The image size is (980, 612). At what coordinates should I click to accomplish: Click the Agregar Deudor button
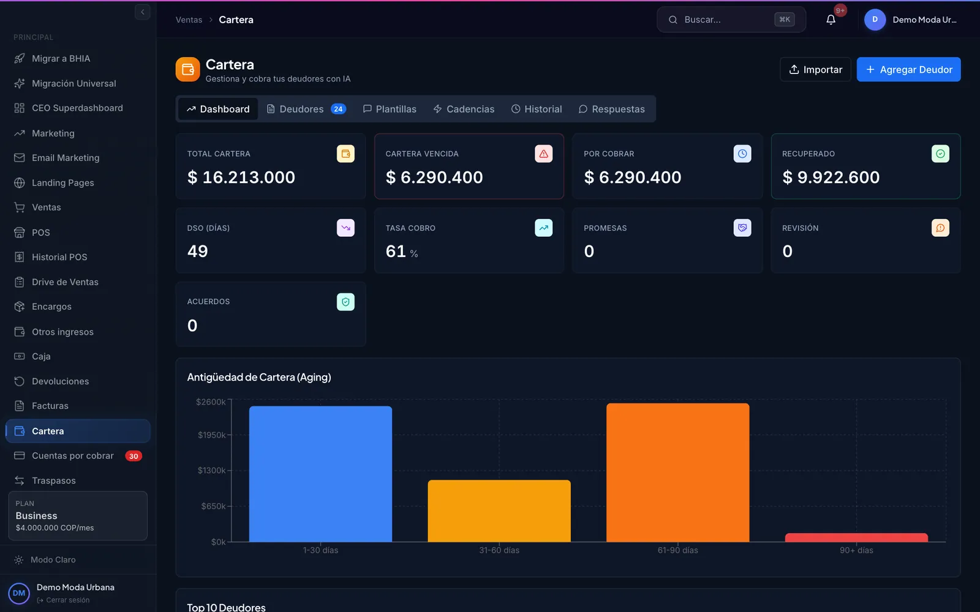click(908, 69)
